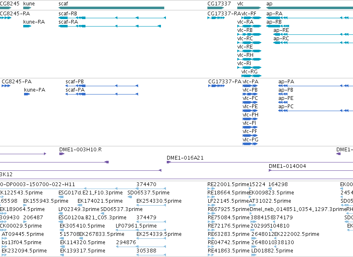Screen dimensions: 353x257
Task: Click the ap-PE protein label
Action: [286, 98]
